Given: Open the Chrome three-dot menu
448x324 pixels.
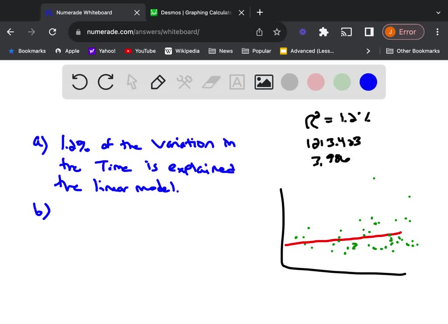Looking at the screenshot, I should pos(437,32).
